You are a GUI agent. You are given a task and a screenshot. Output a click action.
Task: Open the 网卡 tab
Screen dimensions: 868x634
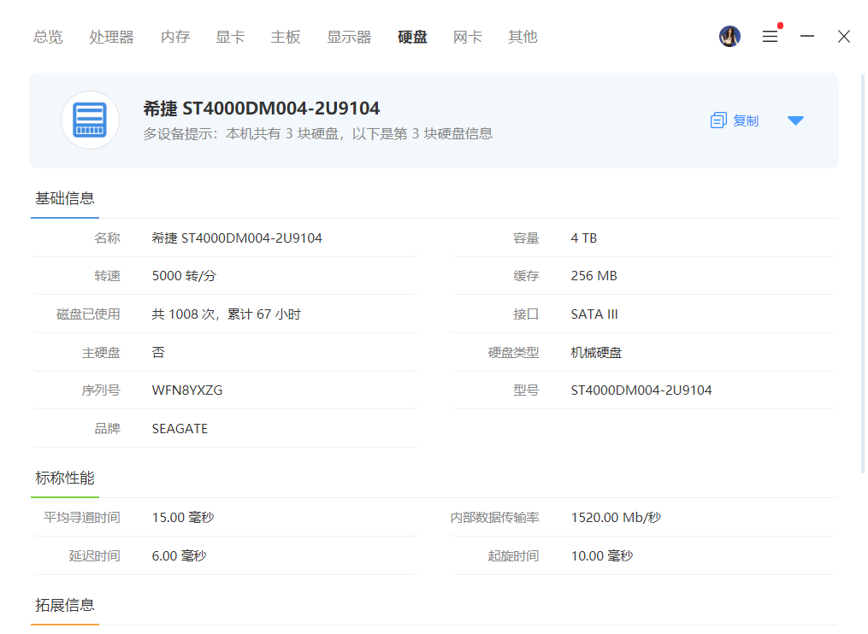pos(467,37)
